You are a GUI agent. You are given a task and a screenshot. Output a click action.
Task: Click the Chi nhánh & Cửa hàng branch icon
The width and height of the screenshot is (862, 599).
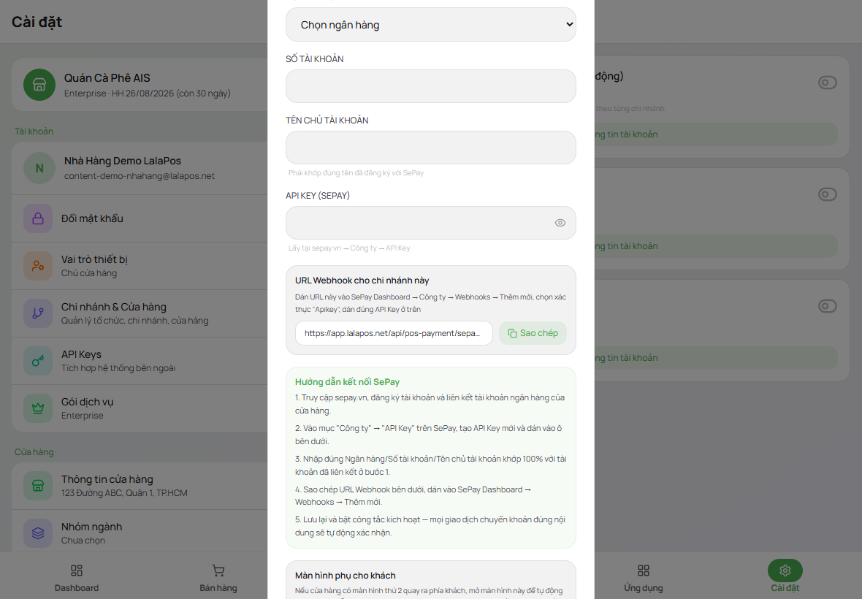tap(38, 313)
